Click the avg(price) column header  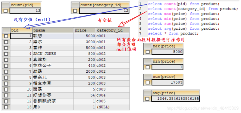pos(176,93)
